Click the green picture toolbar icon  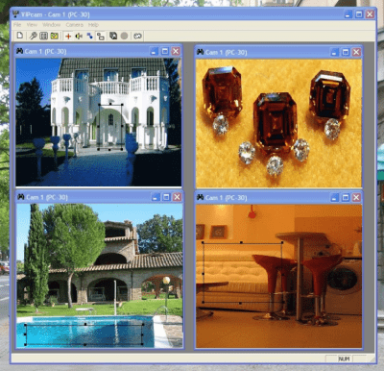click(x=54, y=36)
